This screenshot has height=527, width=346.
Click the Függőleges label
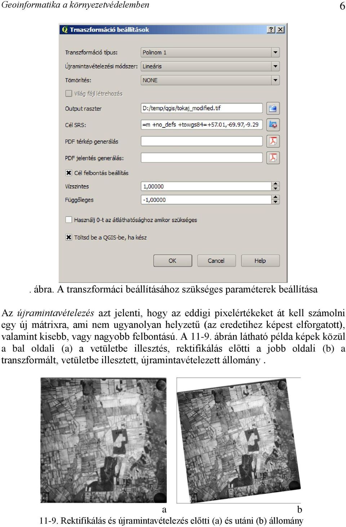(79, 200)
